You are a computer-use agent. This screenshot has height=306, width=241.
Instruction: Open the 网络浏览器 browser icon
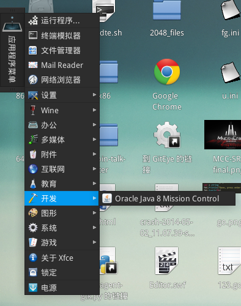[x=33, y=80]
